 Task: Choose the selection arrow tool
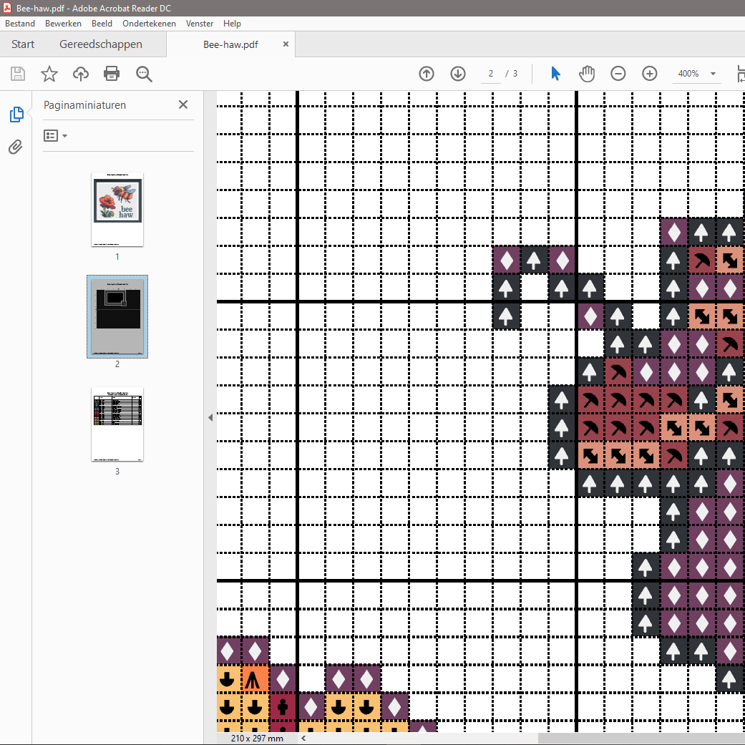[555, 74]
